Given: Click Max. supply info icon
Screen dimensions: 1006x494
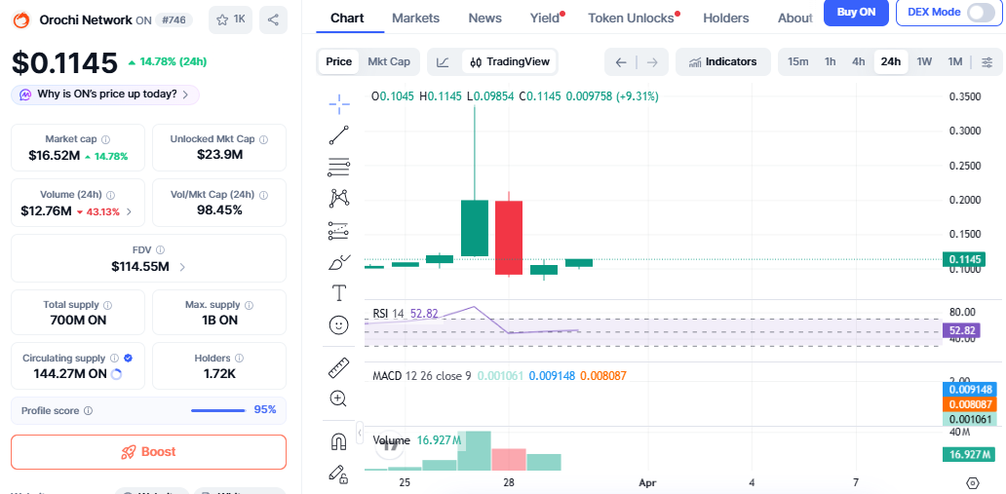Looking at the screenshot, I should pos(249,305).
